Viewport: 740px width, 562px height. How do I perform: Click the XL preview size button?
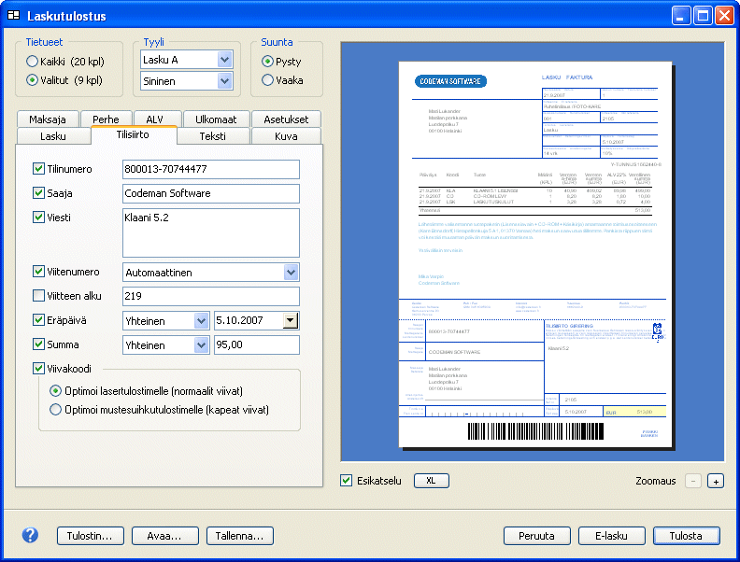pos(431,480)
